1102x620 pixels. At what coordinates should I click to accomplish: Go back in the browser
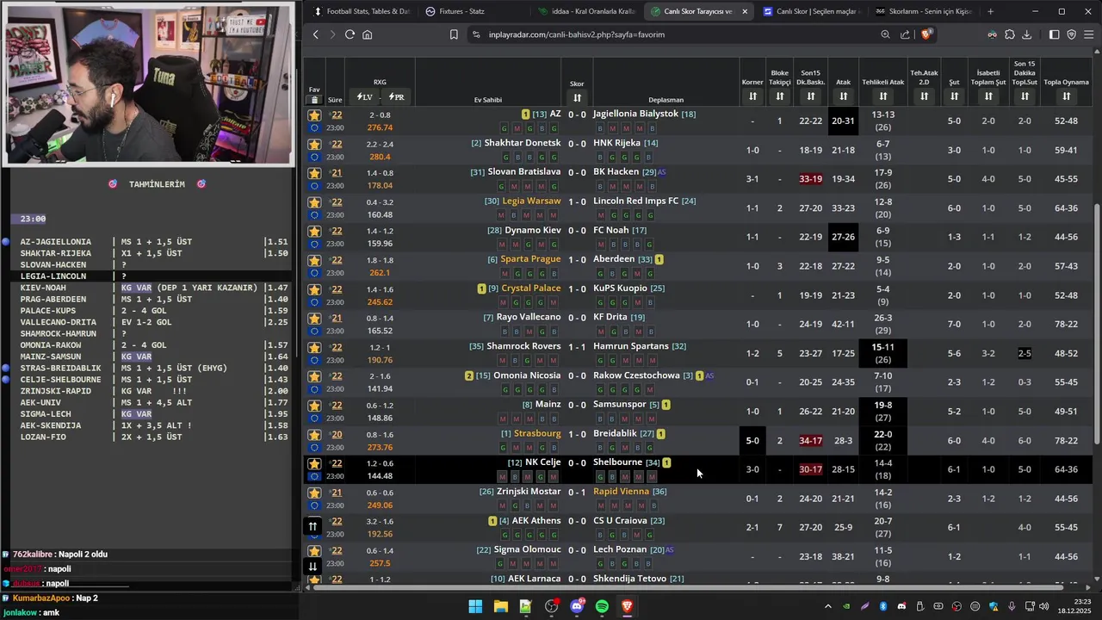(316, 34)
